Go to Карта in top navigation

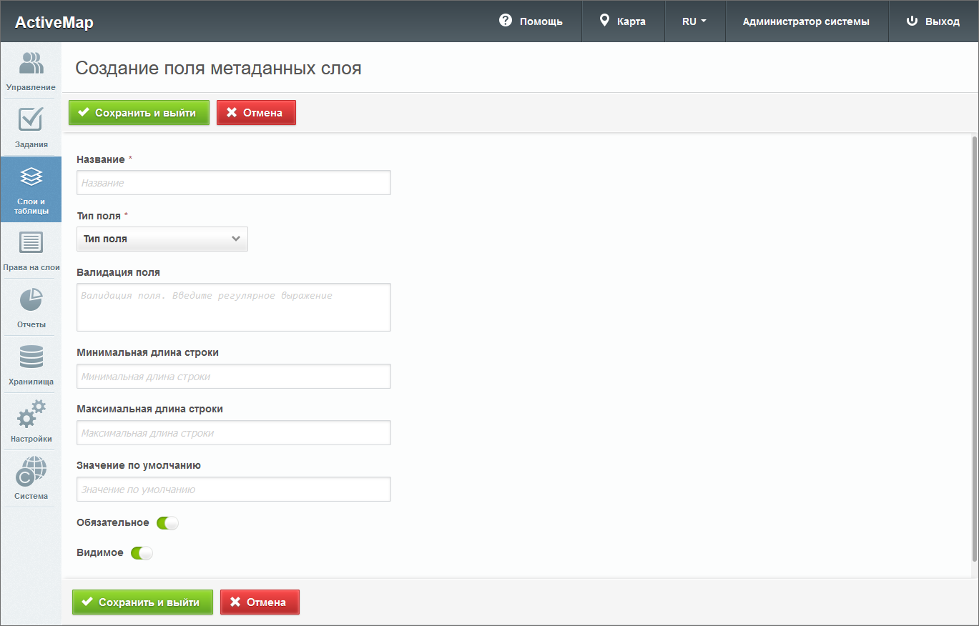pyautogui.click(x=622, y=21)
